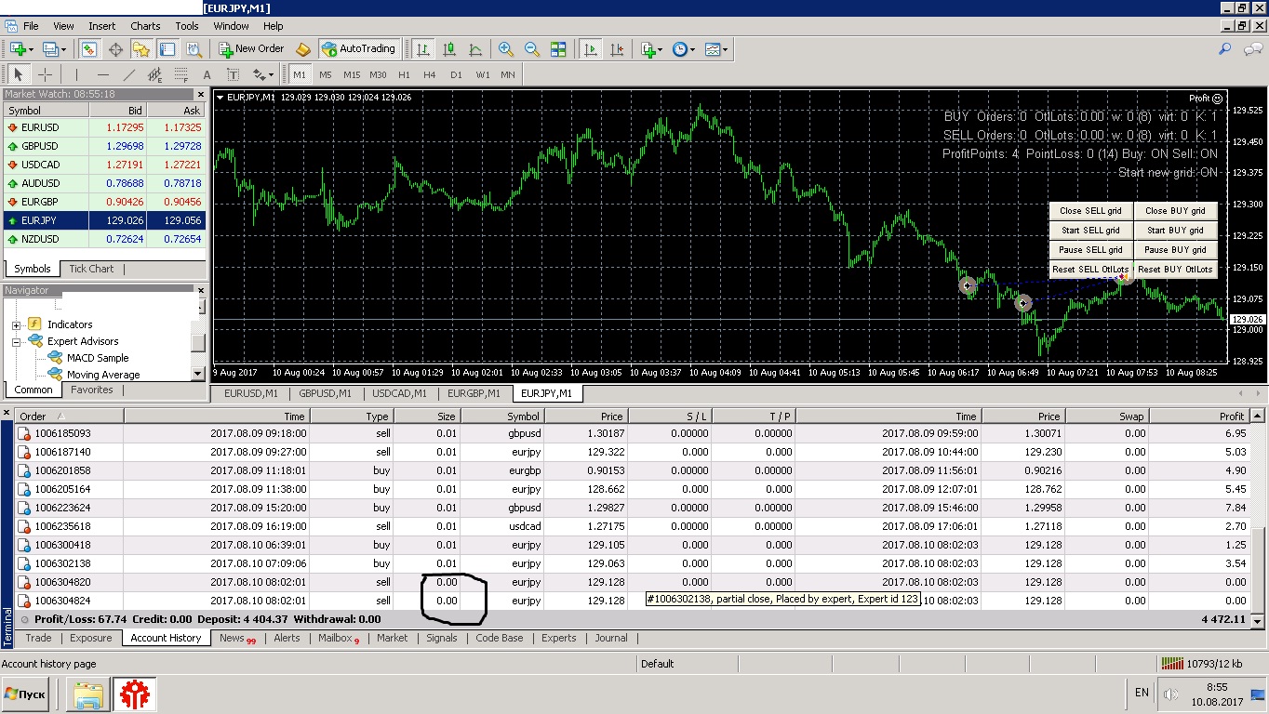The width and height of the screenshot is (1269, 714).
Task: Open the Insert menu
Action: click(x=102, y=26)
